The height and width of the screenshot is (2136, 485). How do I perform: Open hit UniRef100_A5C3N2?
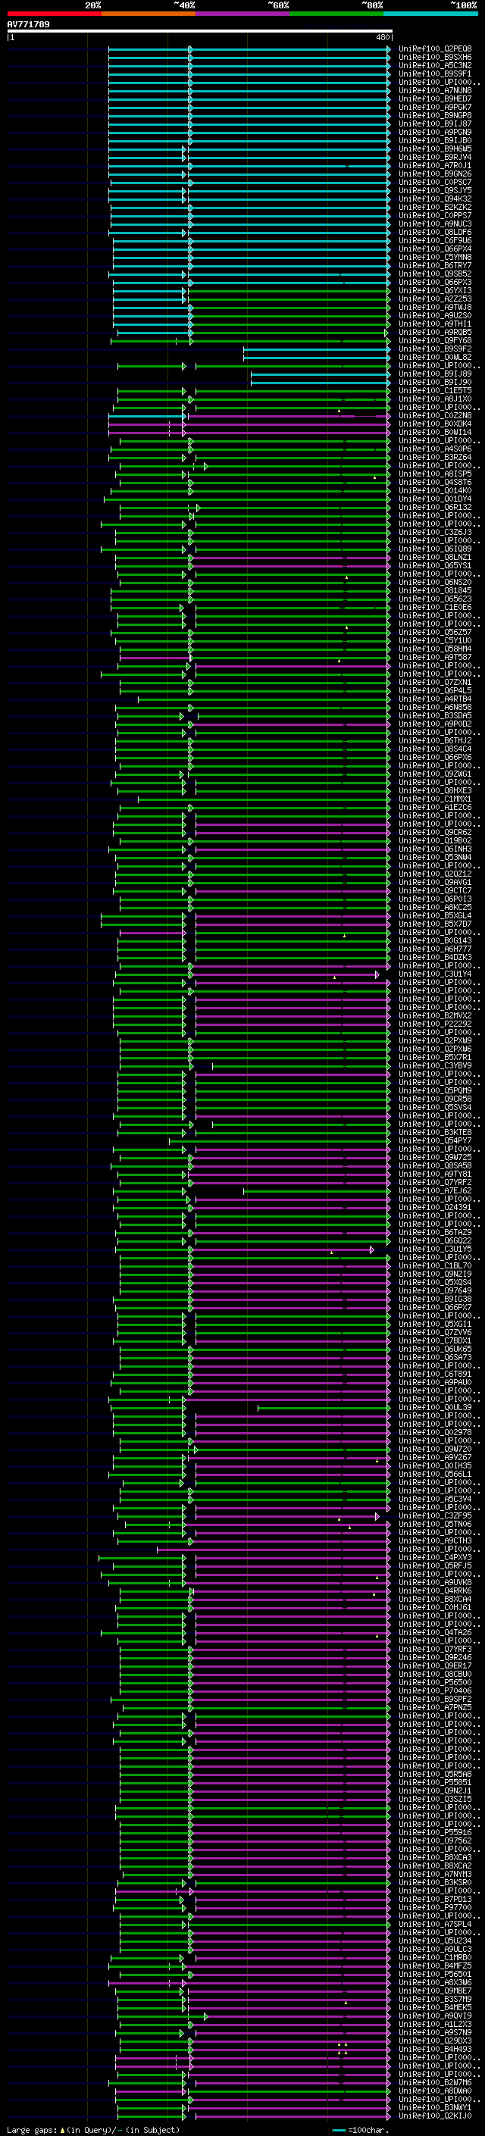pos(435,65)
